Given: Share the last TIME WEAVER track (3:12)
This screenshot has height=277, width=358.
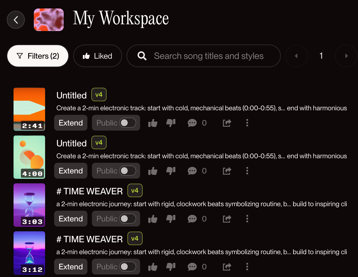Looking at the screenshot, I should [227, 267].
